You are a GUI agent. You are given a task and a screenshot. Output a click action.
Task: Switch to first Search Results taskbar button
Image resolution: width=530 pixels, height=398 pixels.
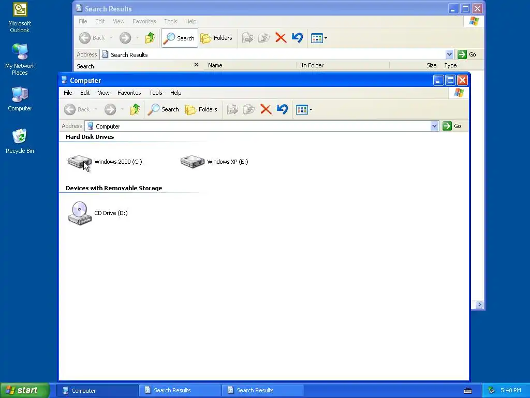(180, 390)
